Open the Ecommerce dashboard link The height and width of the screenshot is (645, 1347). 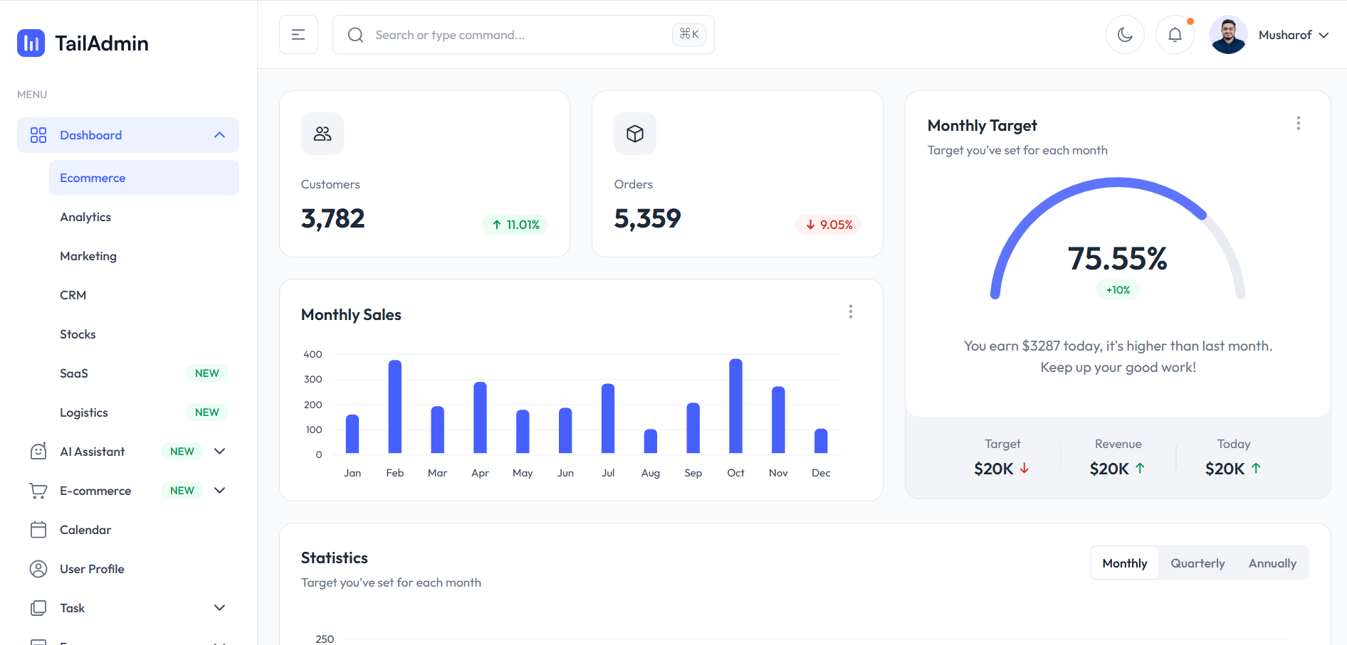coord(93,177)
